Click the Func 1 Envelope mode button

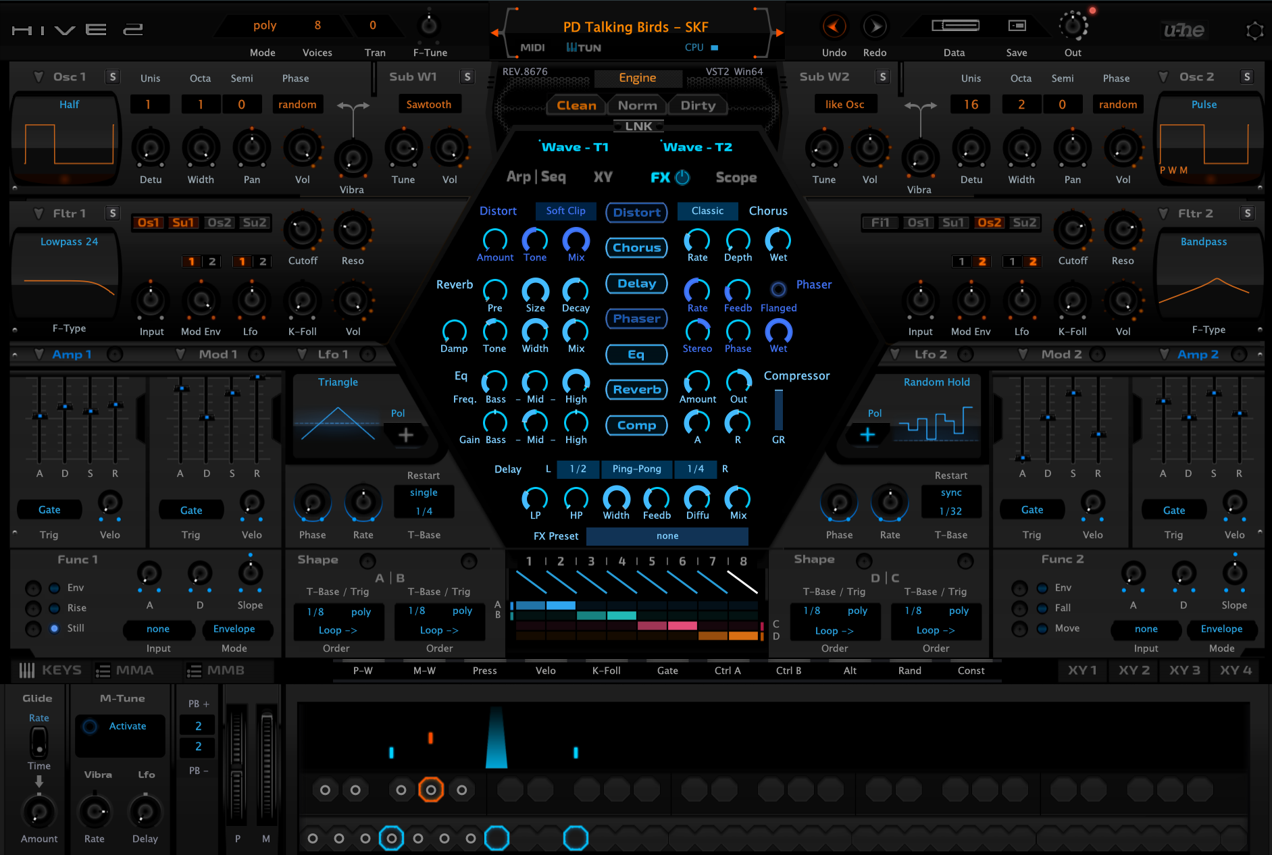pyautogui.click(x=234, y=629)
